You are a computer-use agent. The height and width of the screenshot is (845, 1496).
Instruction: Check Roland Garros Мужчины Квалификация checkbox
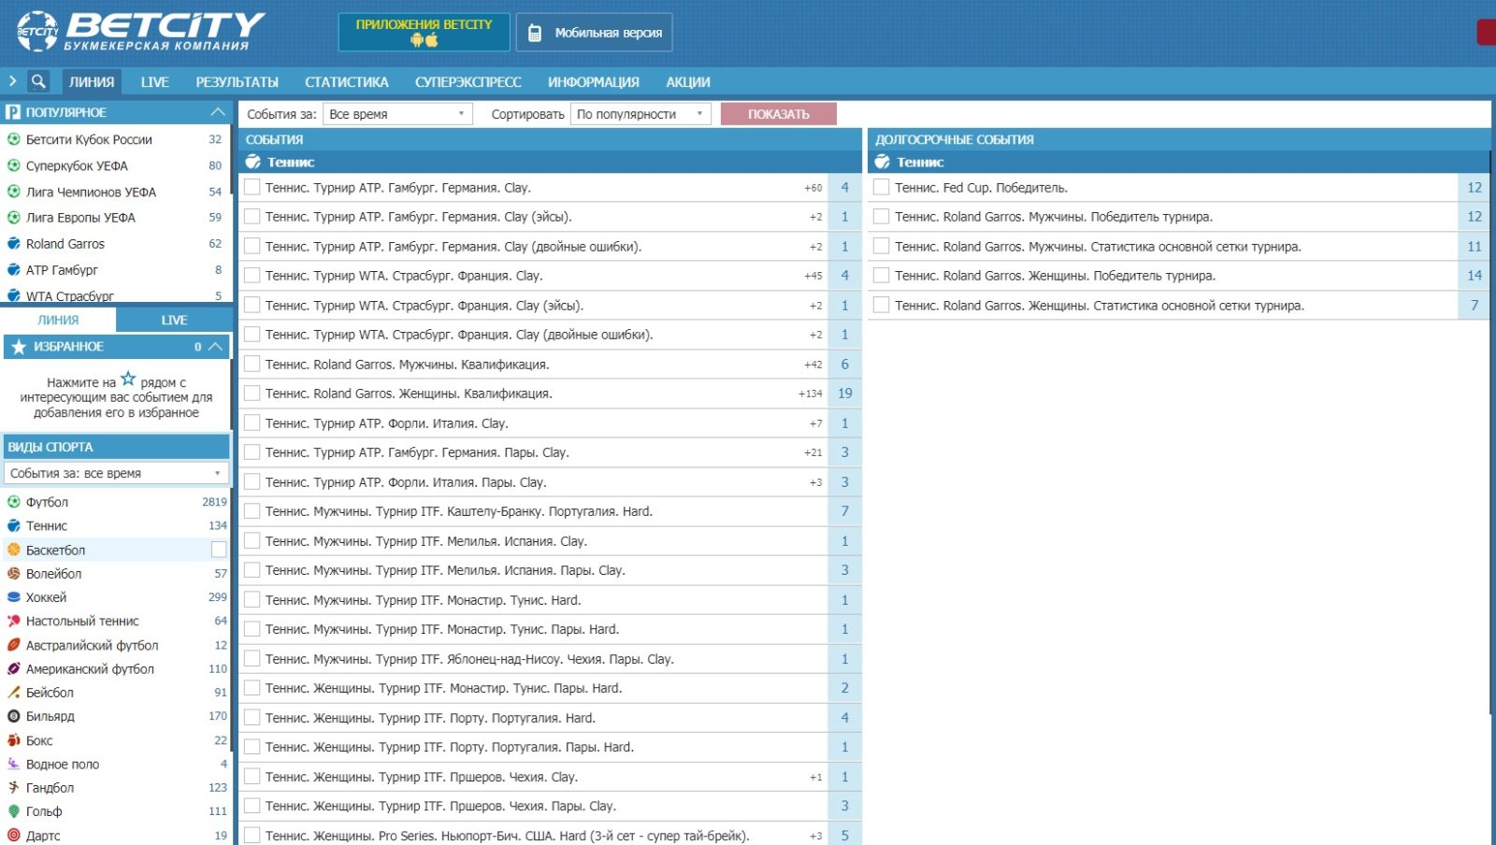252,364
